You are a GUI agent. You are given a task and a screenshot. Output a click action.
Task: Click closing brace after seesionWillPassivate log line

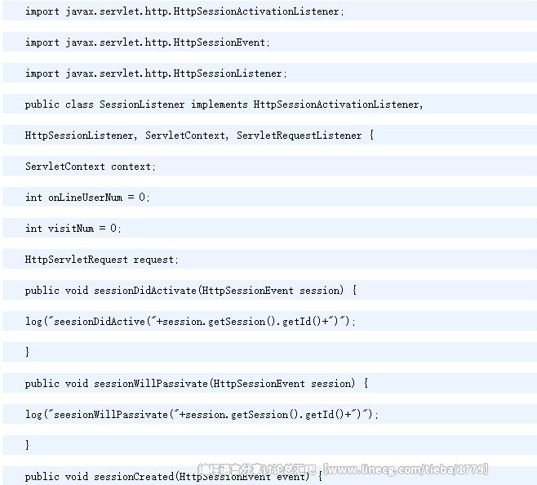click(28, 445)
